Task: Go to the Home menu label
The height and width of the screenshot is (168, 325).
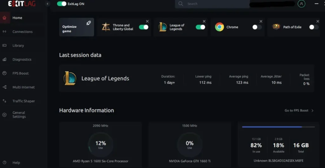Action: point(17,18)
